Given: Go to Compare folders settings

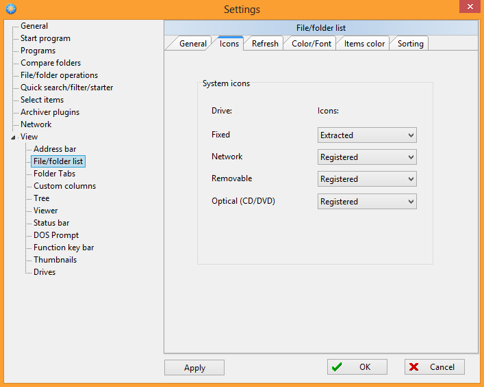Looking at the screenshot, I should (x=50, y=63).
